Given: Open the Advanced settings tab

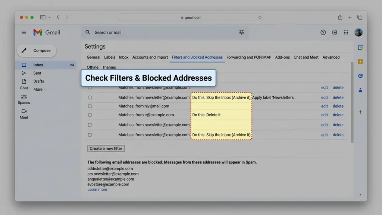Looking at the screenshot, I should click(331, 57).
